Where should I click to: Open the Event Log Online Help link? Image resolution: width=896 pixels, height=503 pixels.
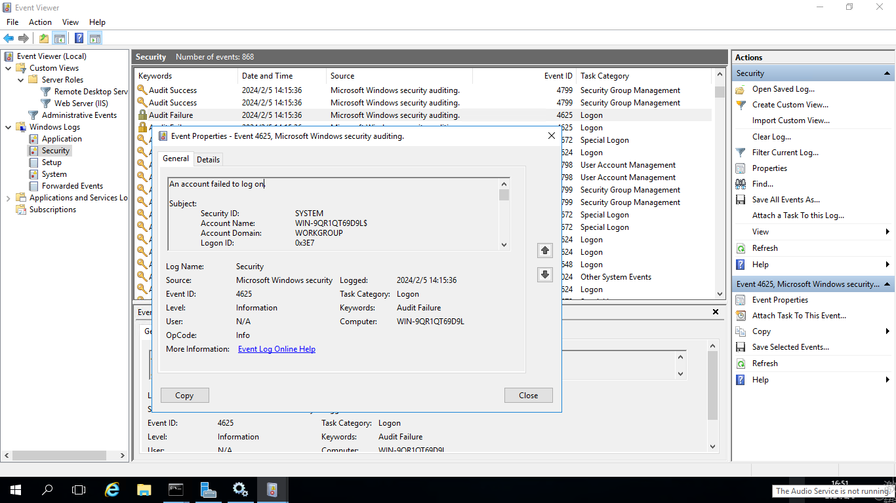277,349
